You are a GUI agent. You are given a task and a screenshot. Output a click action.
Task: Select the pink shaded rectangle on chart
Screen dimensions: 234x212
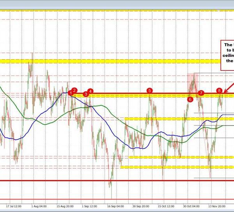tap(193, 83)
